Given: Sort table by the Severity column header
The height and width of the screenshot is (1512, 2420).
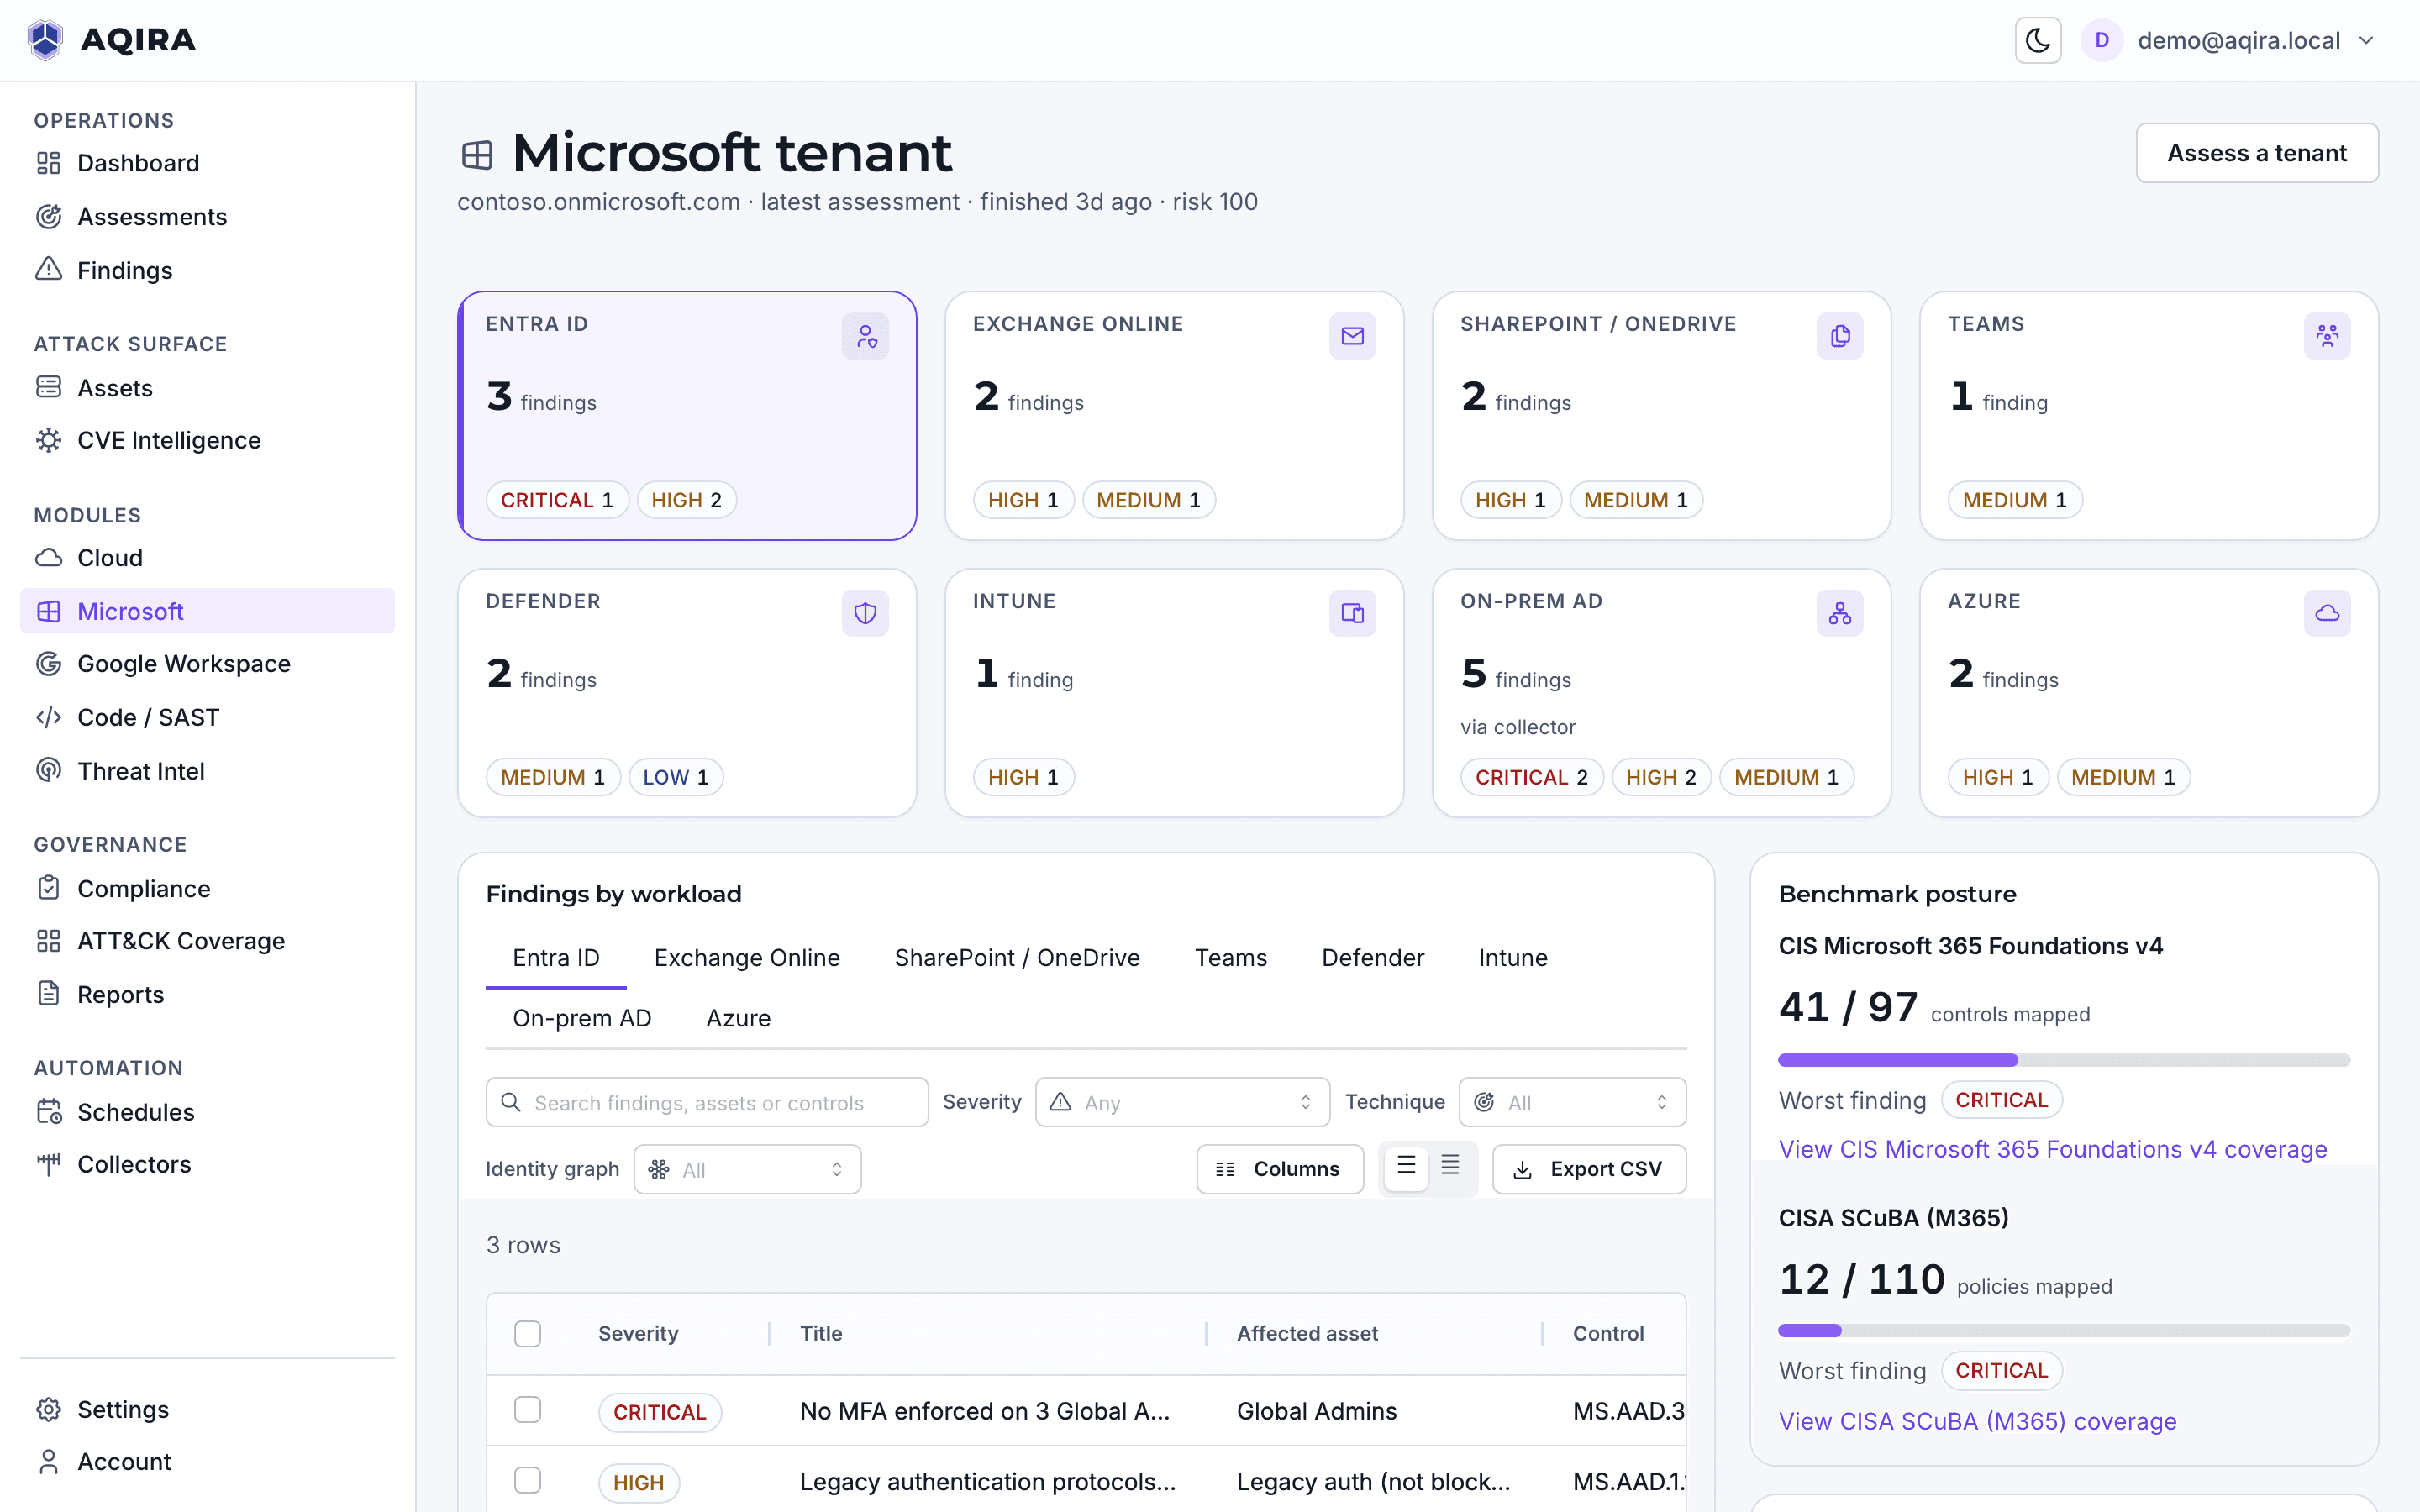Looking at the screenshot, I should tap(638, 1333).
